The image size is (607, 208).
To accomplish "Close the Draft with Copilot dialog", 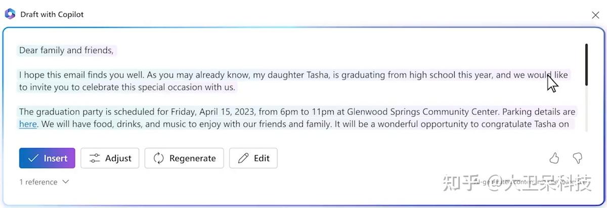I will tap(595, 15).
